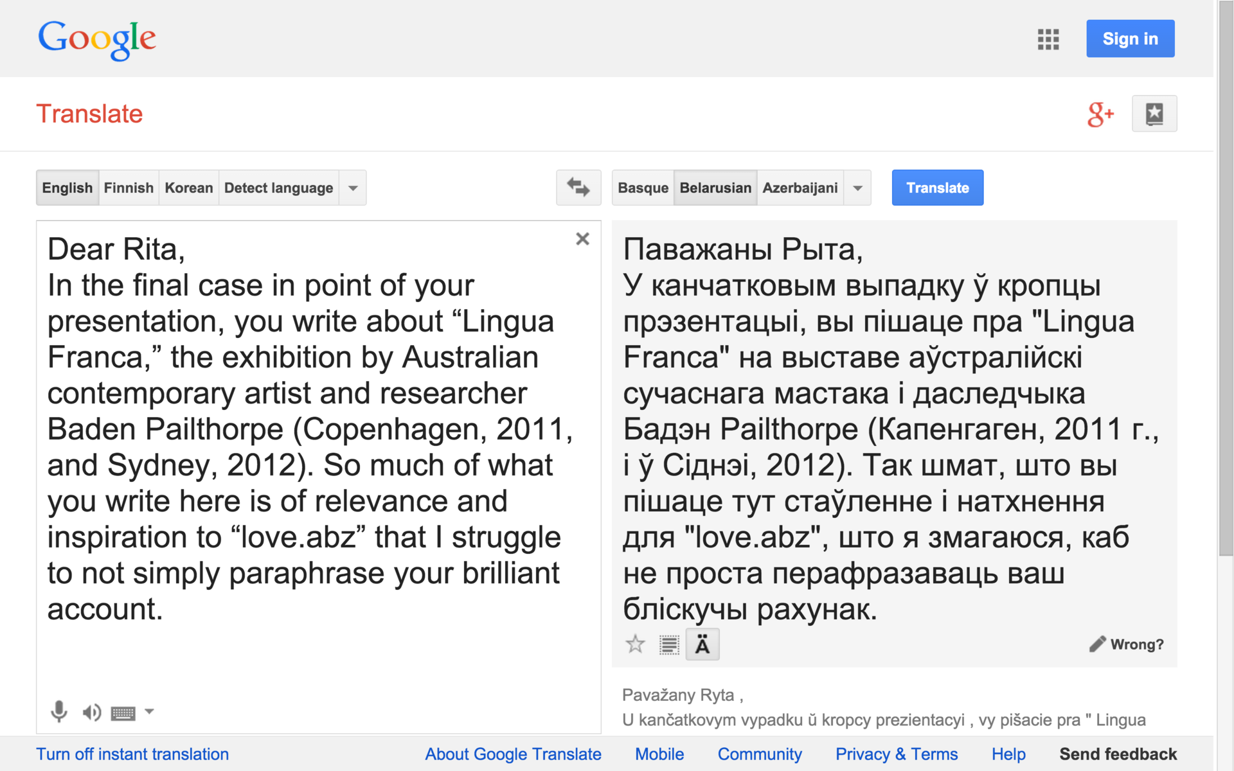Open the Phrasebook star icon
This screenshot has width=1234, height=771.
(1154, 114)
